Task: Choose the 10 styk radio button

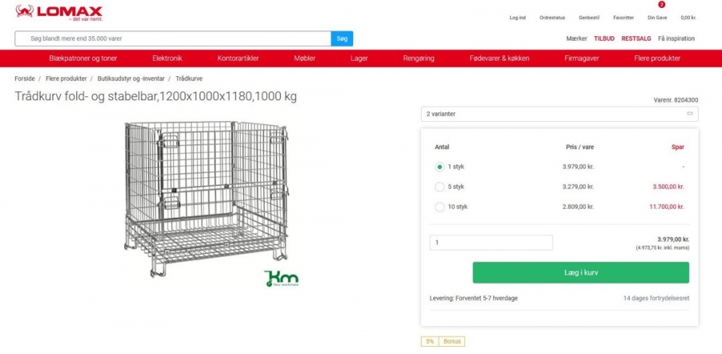Action: click(440, 207)
